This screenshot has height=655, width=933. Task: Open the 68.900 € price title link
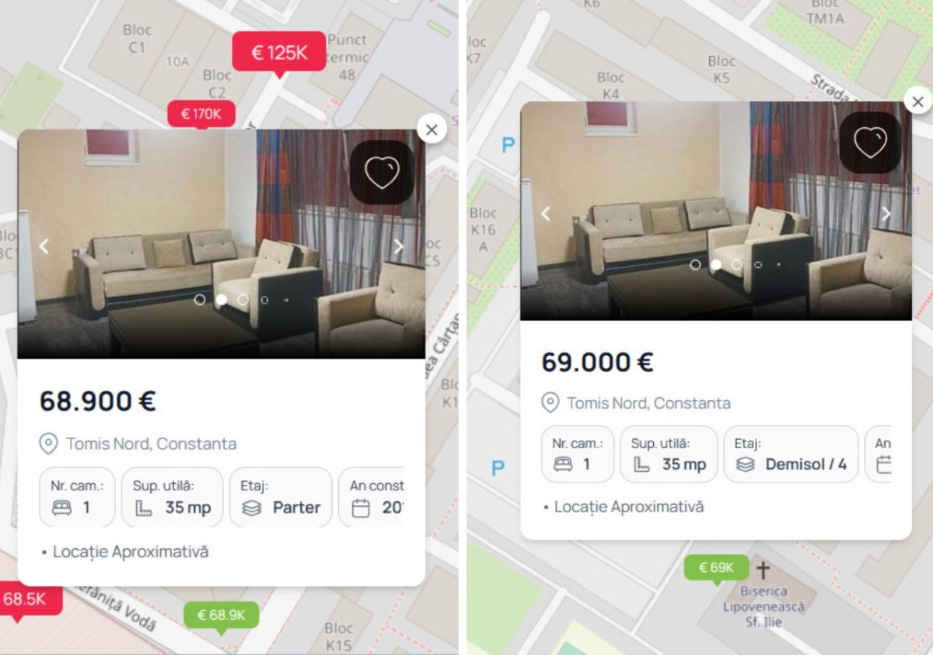(98, 402)
